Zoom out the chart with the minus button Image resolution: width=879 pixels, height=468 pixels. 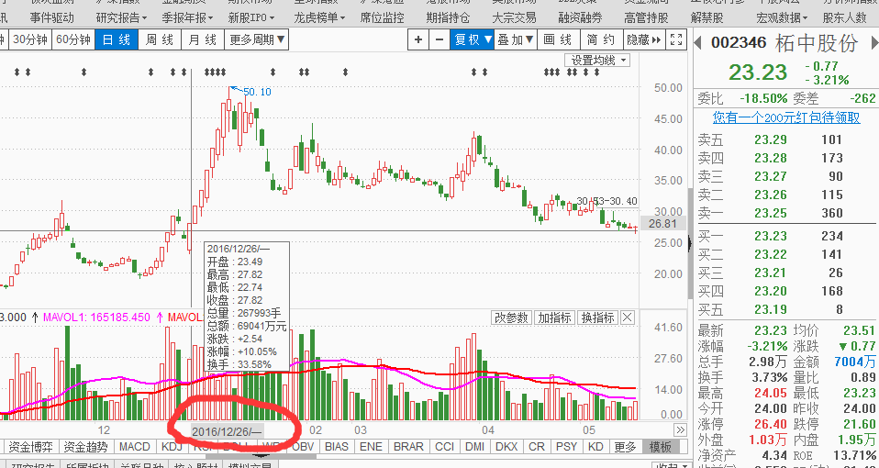coord(439,39)
